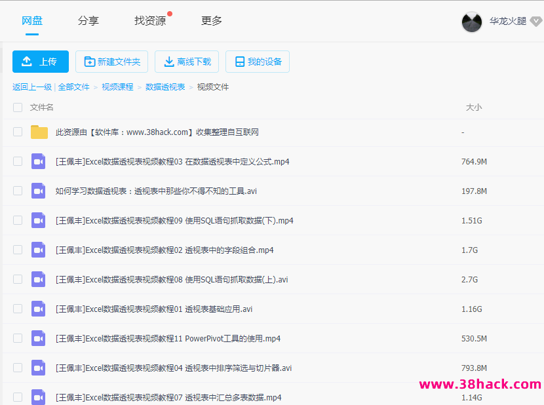Expand the membership dropdown beside 华龙火腿
The width and height of the screenshot is (544, 405).
(536, 22)
